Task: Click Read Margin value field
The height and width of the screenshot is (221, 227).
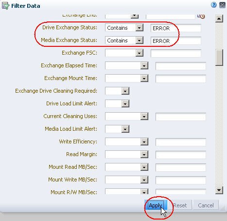Action: click(x=181, y=155)
